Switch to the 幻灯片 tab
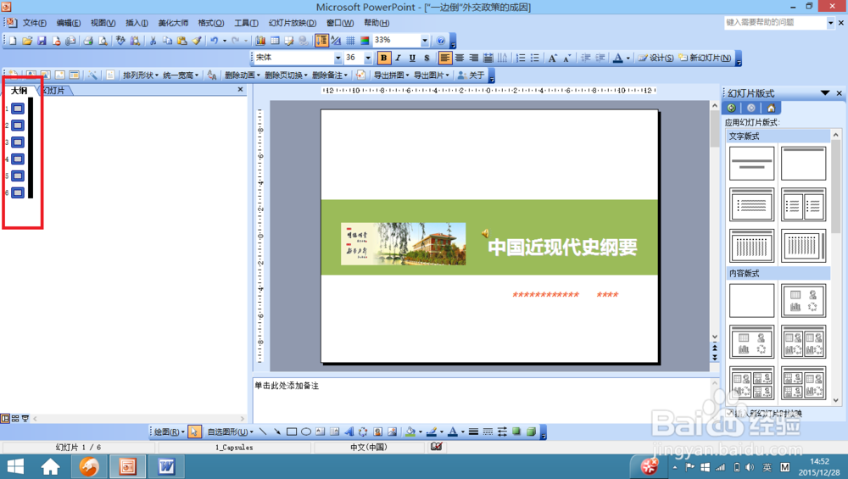Screen dimensions: 848x479 point(54,90)
